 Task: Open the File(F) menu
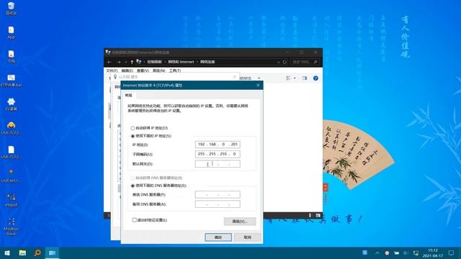click(112, 71)
